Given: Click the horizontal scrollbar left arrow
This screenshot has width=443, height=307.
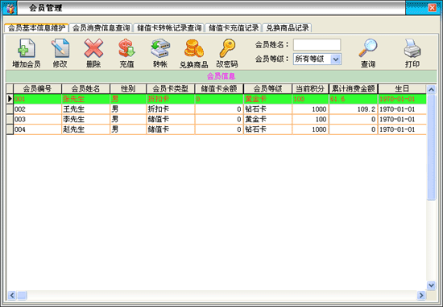Looking at the screenshot, I should [12, 295].
